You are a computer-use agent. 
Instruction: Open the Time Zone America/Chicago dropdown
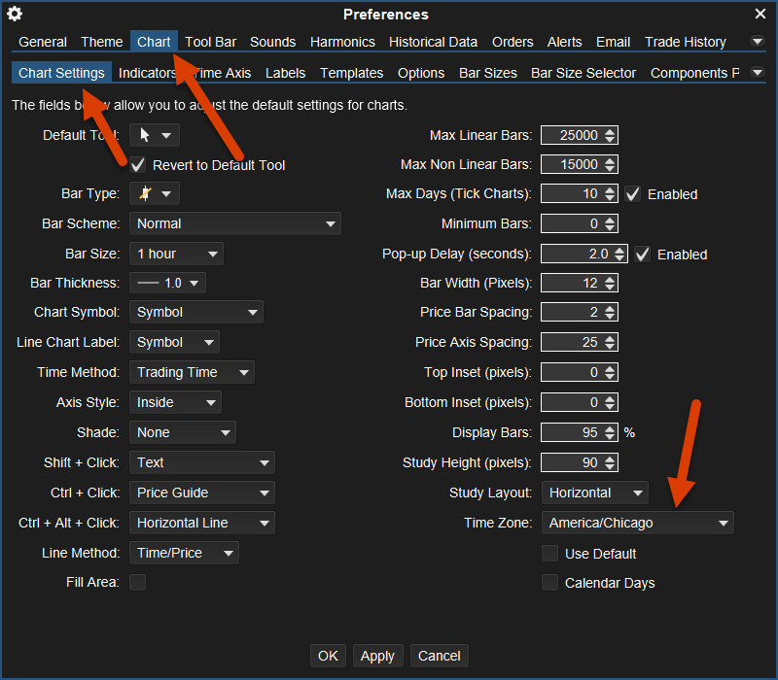[638, 523]
